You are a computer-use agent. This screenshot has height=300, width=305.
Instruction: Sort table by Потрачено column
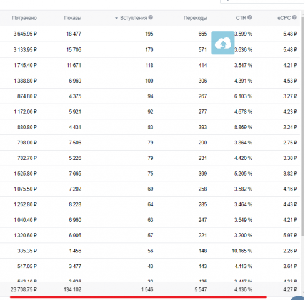(24, 18)
